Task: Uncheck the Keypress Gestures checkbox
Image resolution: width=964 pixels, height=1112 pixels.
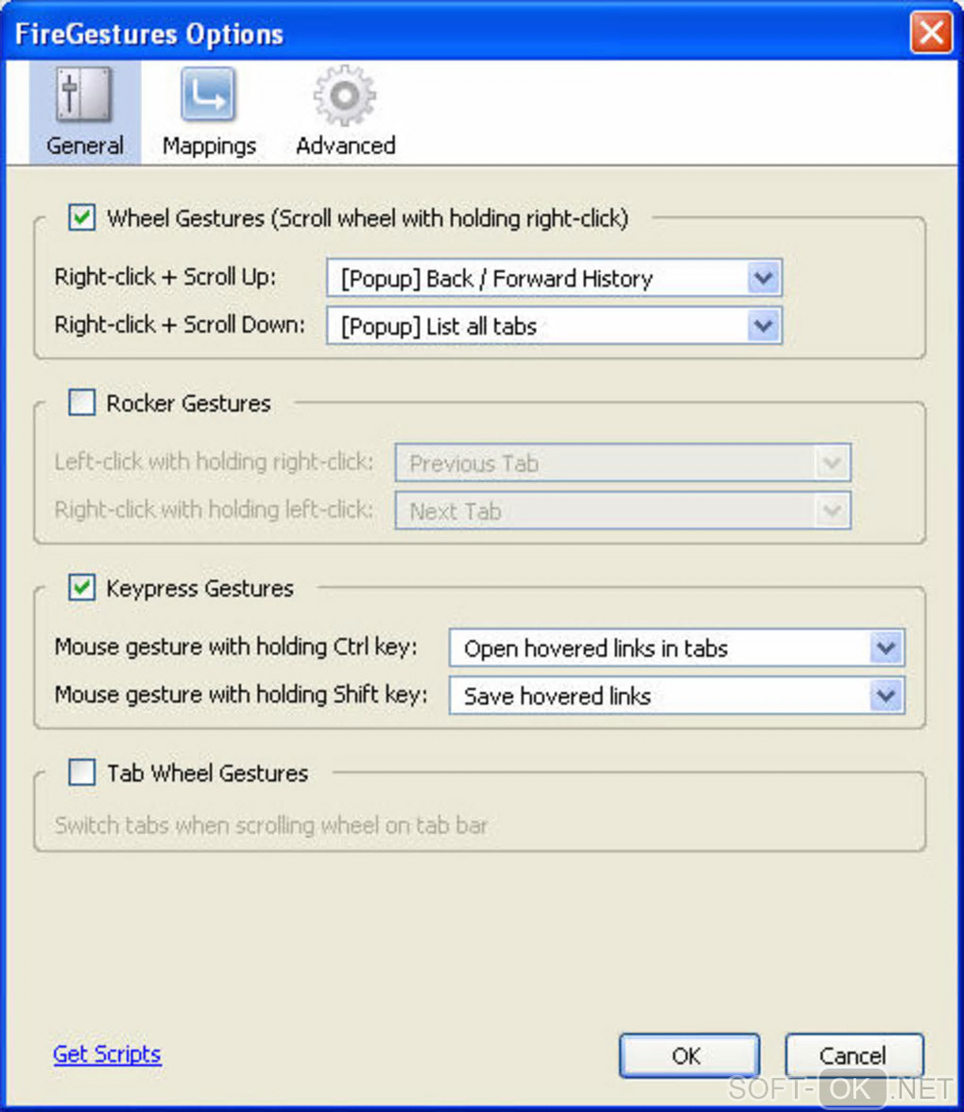Action: [x=82, y=588]
